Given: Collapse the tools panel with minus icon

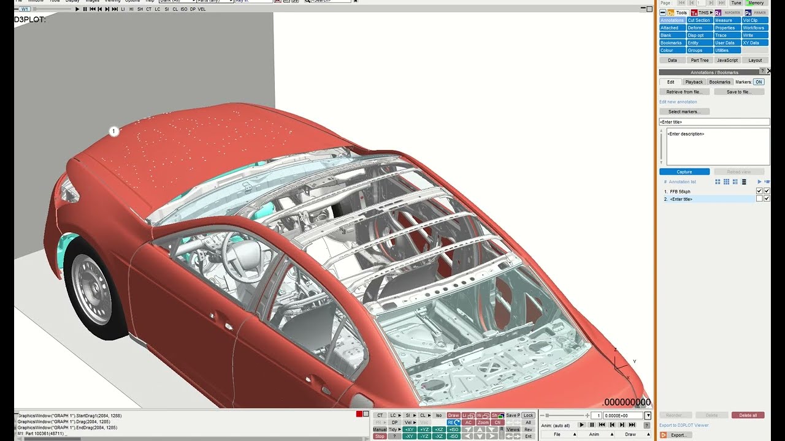Looking at the screenshot, I should [x=663, y=12].
